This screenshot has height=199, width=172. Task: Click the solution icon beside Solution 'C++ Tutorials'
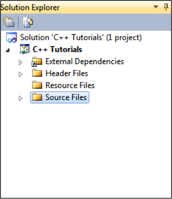[11, 37]
